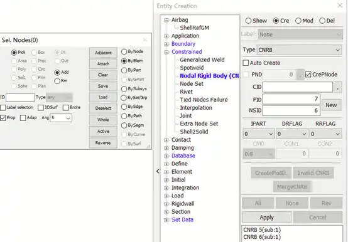Uncheck the CrePNode checkbox
The image size is (348, 242).
[308, 75]
